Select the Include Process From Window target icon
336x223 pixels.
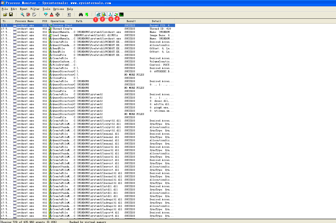tap(57, 15)
